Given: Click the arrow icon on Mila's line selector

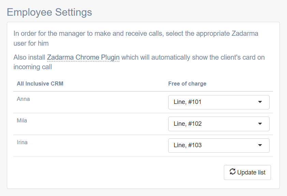Looking at the screenshot, I should [x=260, y=124].
